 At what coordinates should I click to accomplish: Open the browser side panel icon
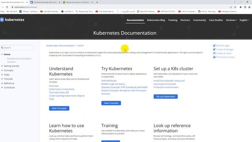tap(245, 7)
